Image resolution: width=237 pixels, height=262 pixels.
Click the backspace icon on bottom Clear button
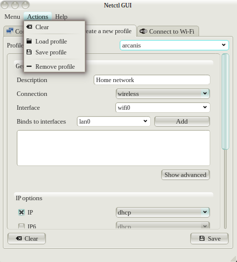point(19,238)
